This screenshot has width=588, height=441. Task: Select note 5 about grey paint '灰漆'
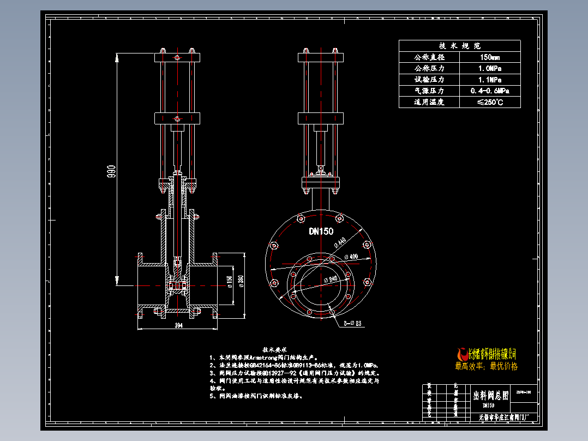pyautogui.click(x=256, y=396)
